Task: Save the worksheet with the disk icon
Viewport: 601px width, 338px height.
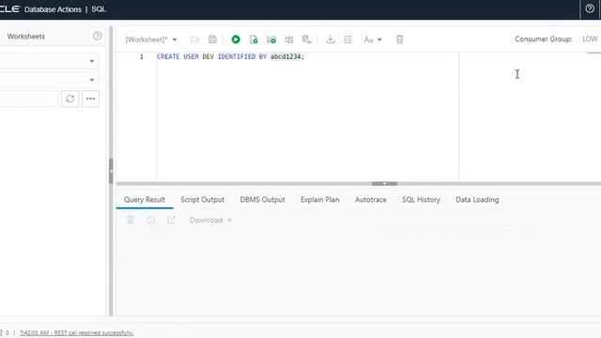Action: point(212,39)
